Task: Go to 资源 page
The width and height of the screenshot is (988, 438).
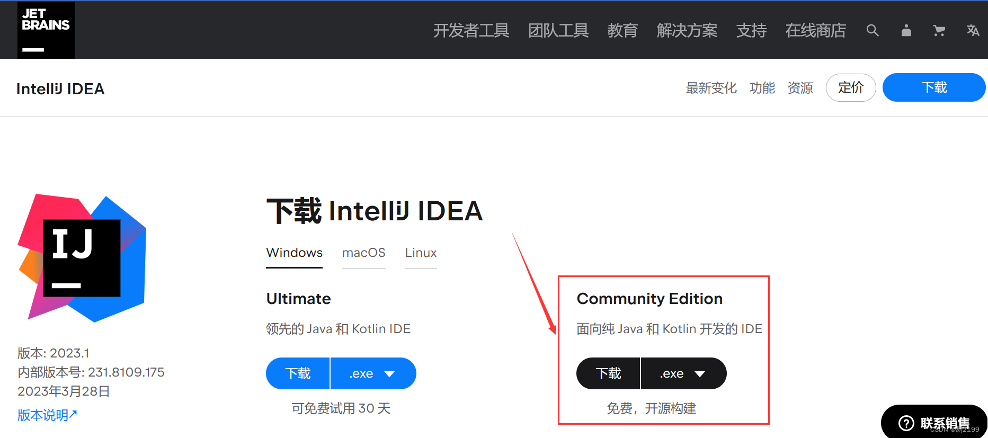Action: (800, 88)
